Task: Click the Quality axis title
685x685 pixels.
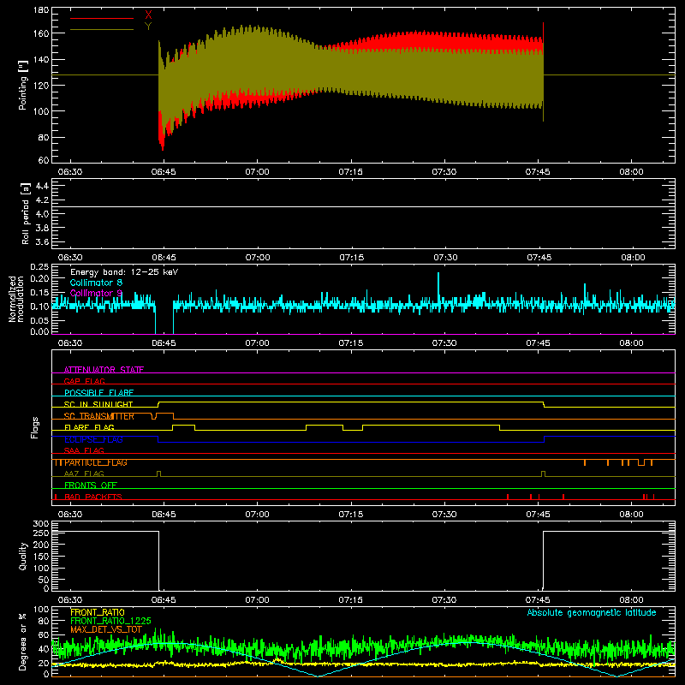Action: tap(23, 556)
